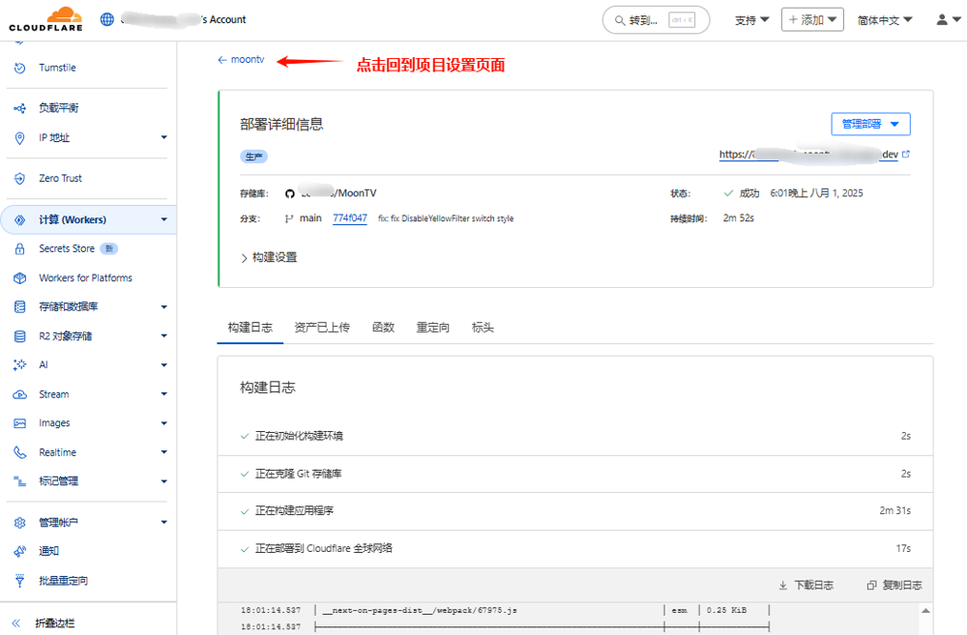The image size is (967, 635).
Task: Expand the 构建设置 section
Action: click(x=268, y=257)
